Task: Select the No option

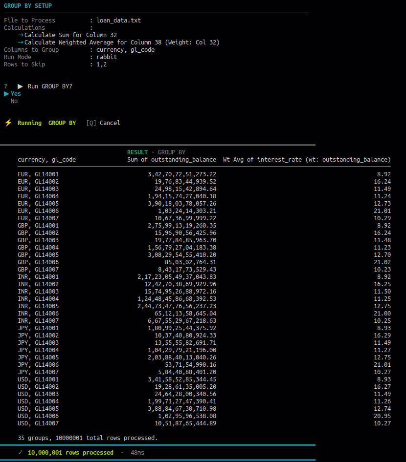Action: tap(14, 101)
